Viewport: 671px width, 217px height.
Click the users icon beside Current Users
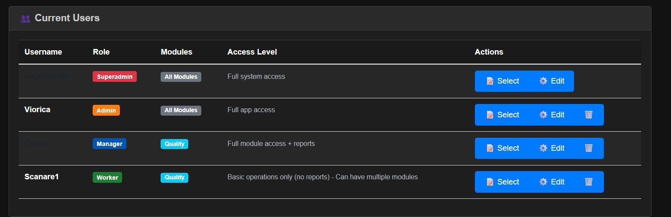[25, 19]
